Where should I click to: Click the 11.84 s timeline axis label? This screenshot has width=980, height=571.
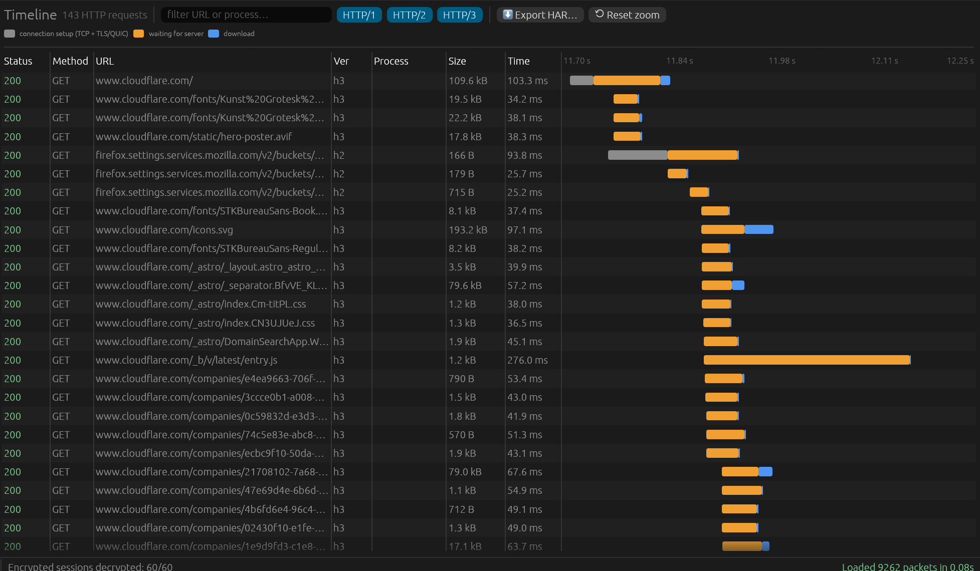(679, 61)
